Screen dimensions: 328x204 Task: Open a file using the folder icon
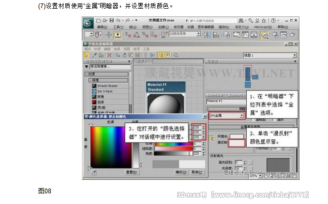pos(105,20)
